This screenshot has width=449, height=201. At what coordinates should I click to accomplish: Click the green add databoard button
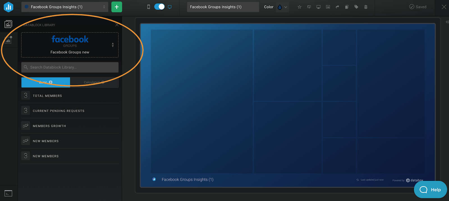click(x=116, y=7)
